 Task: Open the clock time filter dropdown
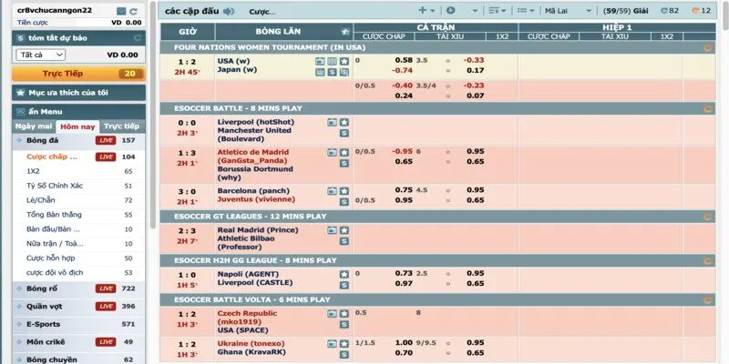tap(461, 11)
